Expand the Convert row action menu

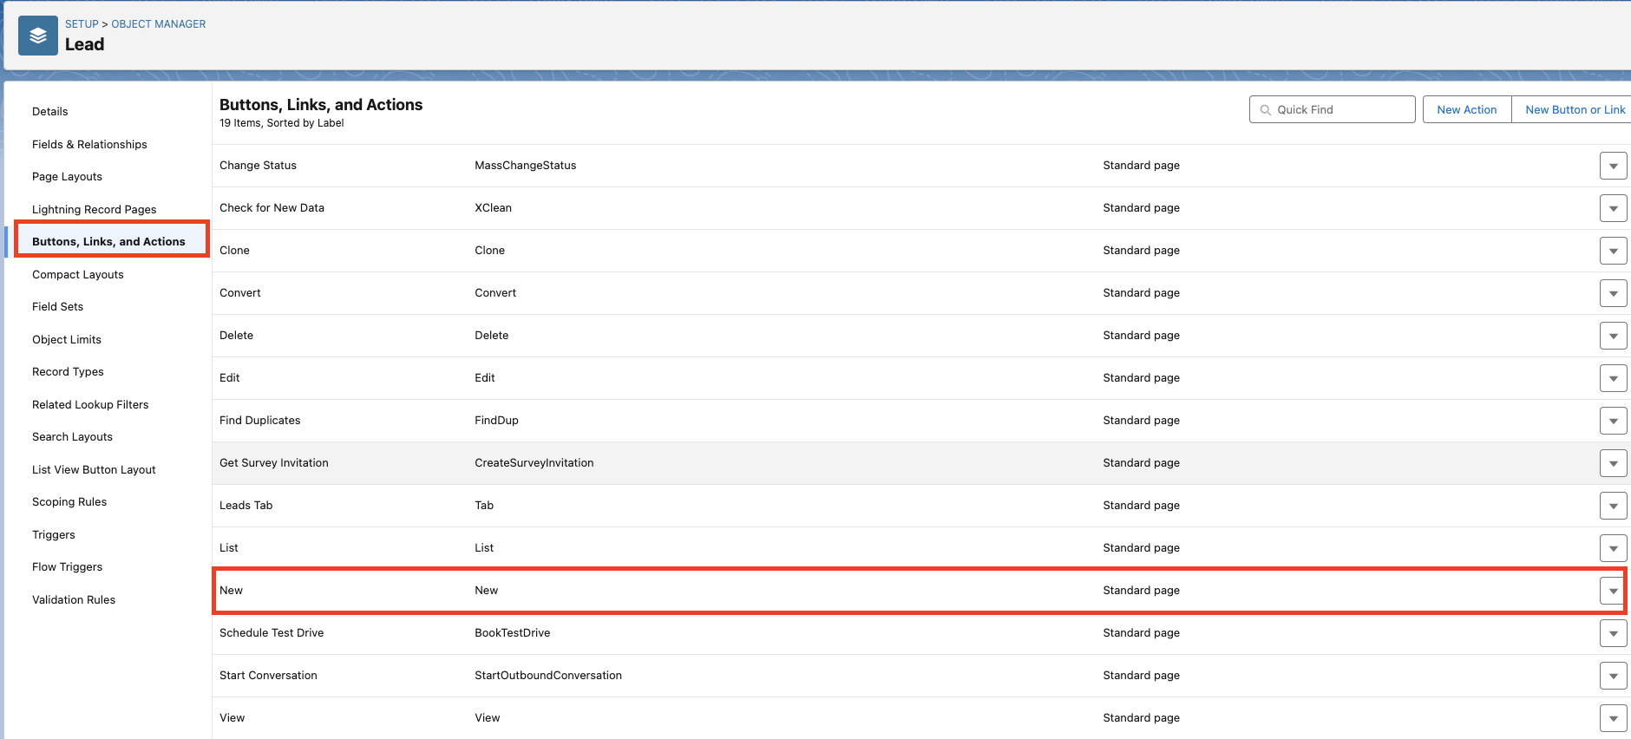(x=1613, y=293)
